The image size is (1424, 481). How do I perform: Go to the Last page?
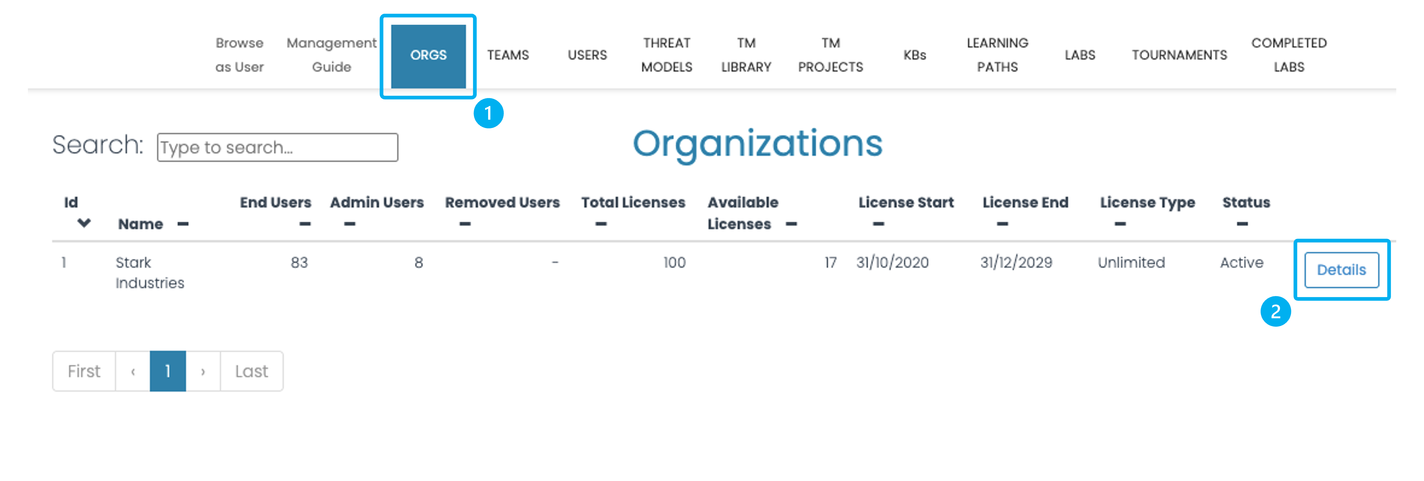pos(251,371)
